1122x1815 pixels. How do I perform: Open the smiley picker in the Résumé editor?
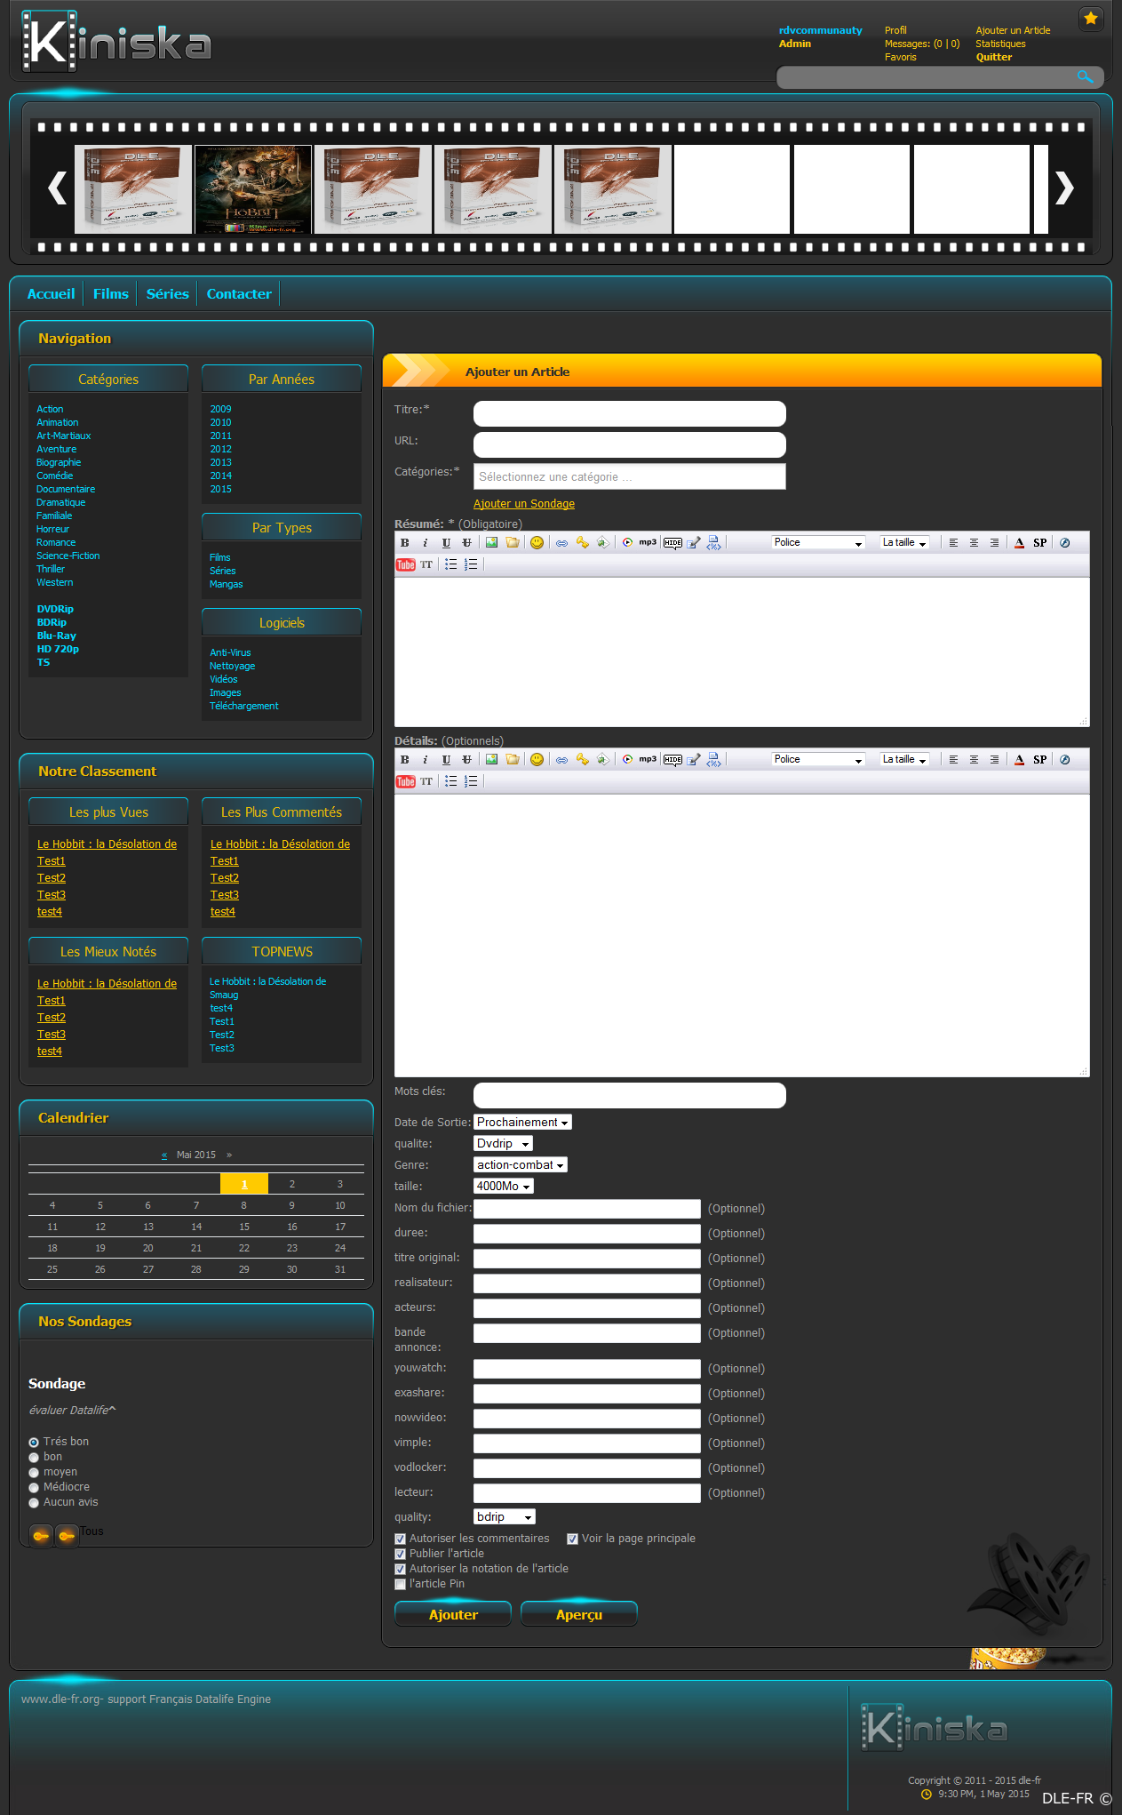coord(537,543)
